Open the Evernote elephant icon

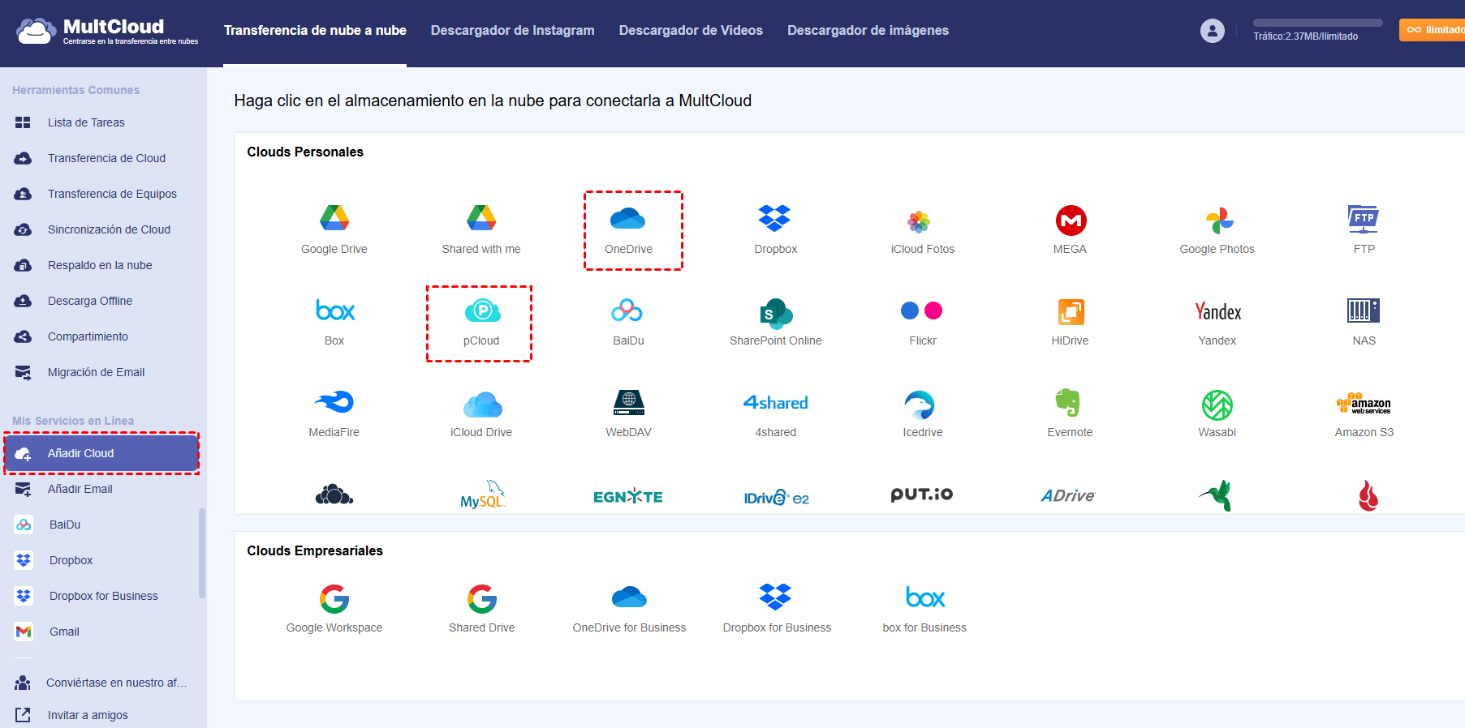[1069, 403]
